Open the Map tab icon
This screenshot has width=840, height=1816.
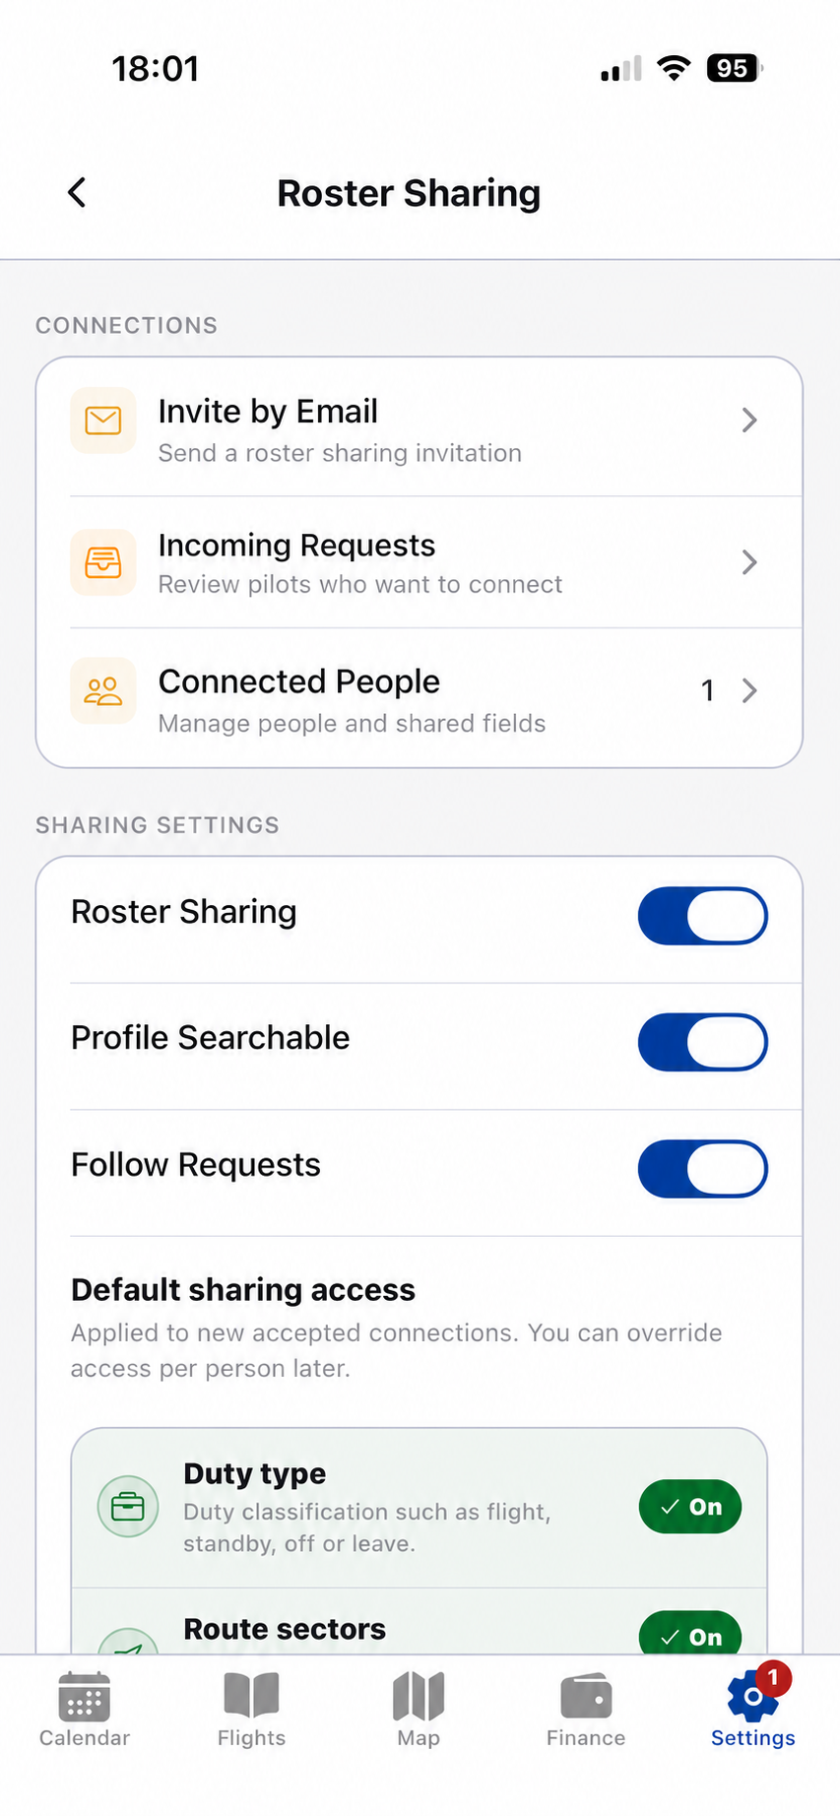click(419, 1696)
